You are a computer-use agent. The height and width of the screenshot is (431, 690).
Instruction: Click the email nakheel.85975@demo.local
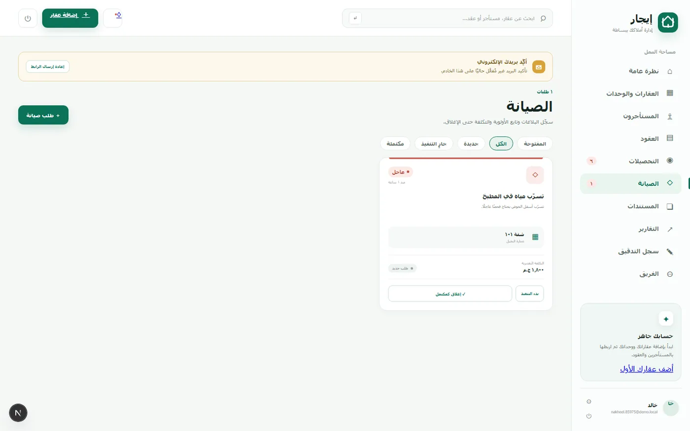pyautogui.click(x=634, y=412)
